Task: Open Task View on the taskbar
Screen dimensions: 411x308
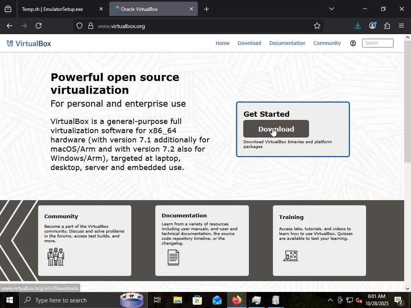Action: coord(157,300)
